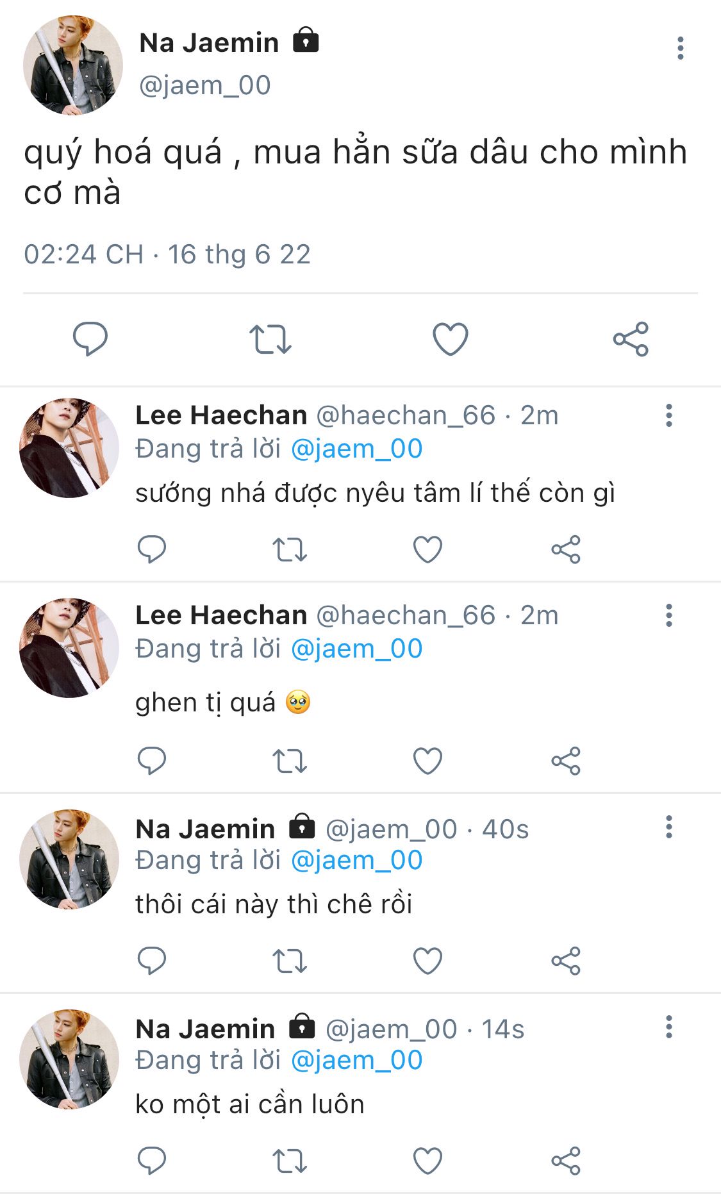Screen dimensions: 721x1194
Task: Open options menu on "sướng nhá" reply
Action: (668, 415)
